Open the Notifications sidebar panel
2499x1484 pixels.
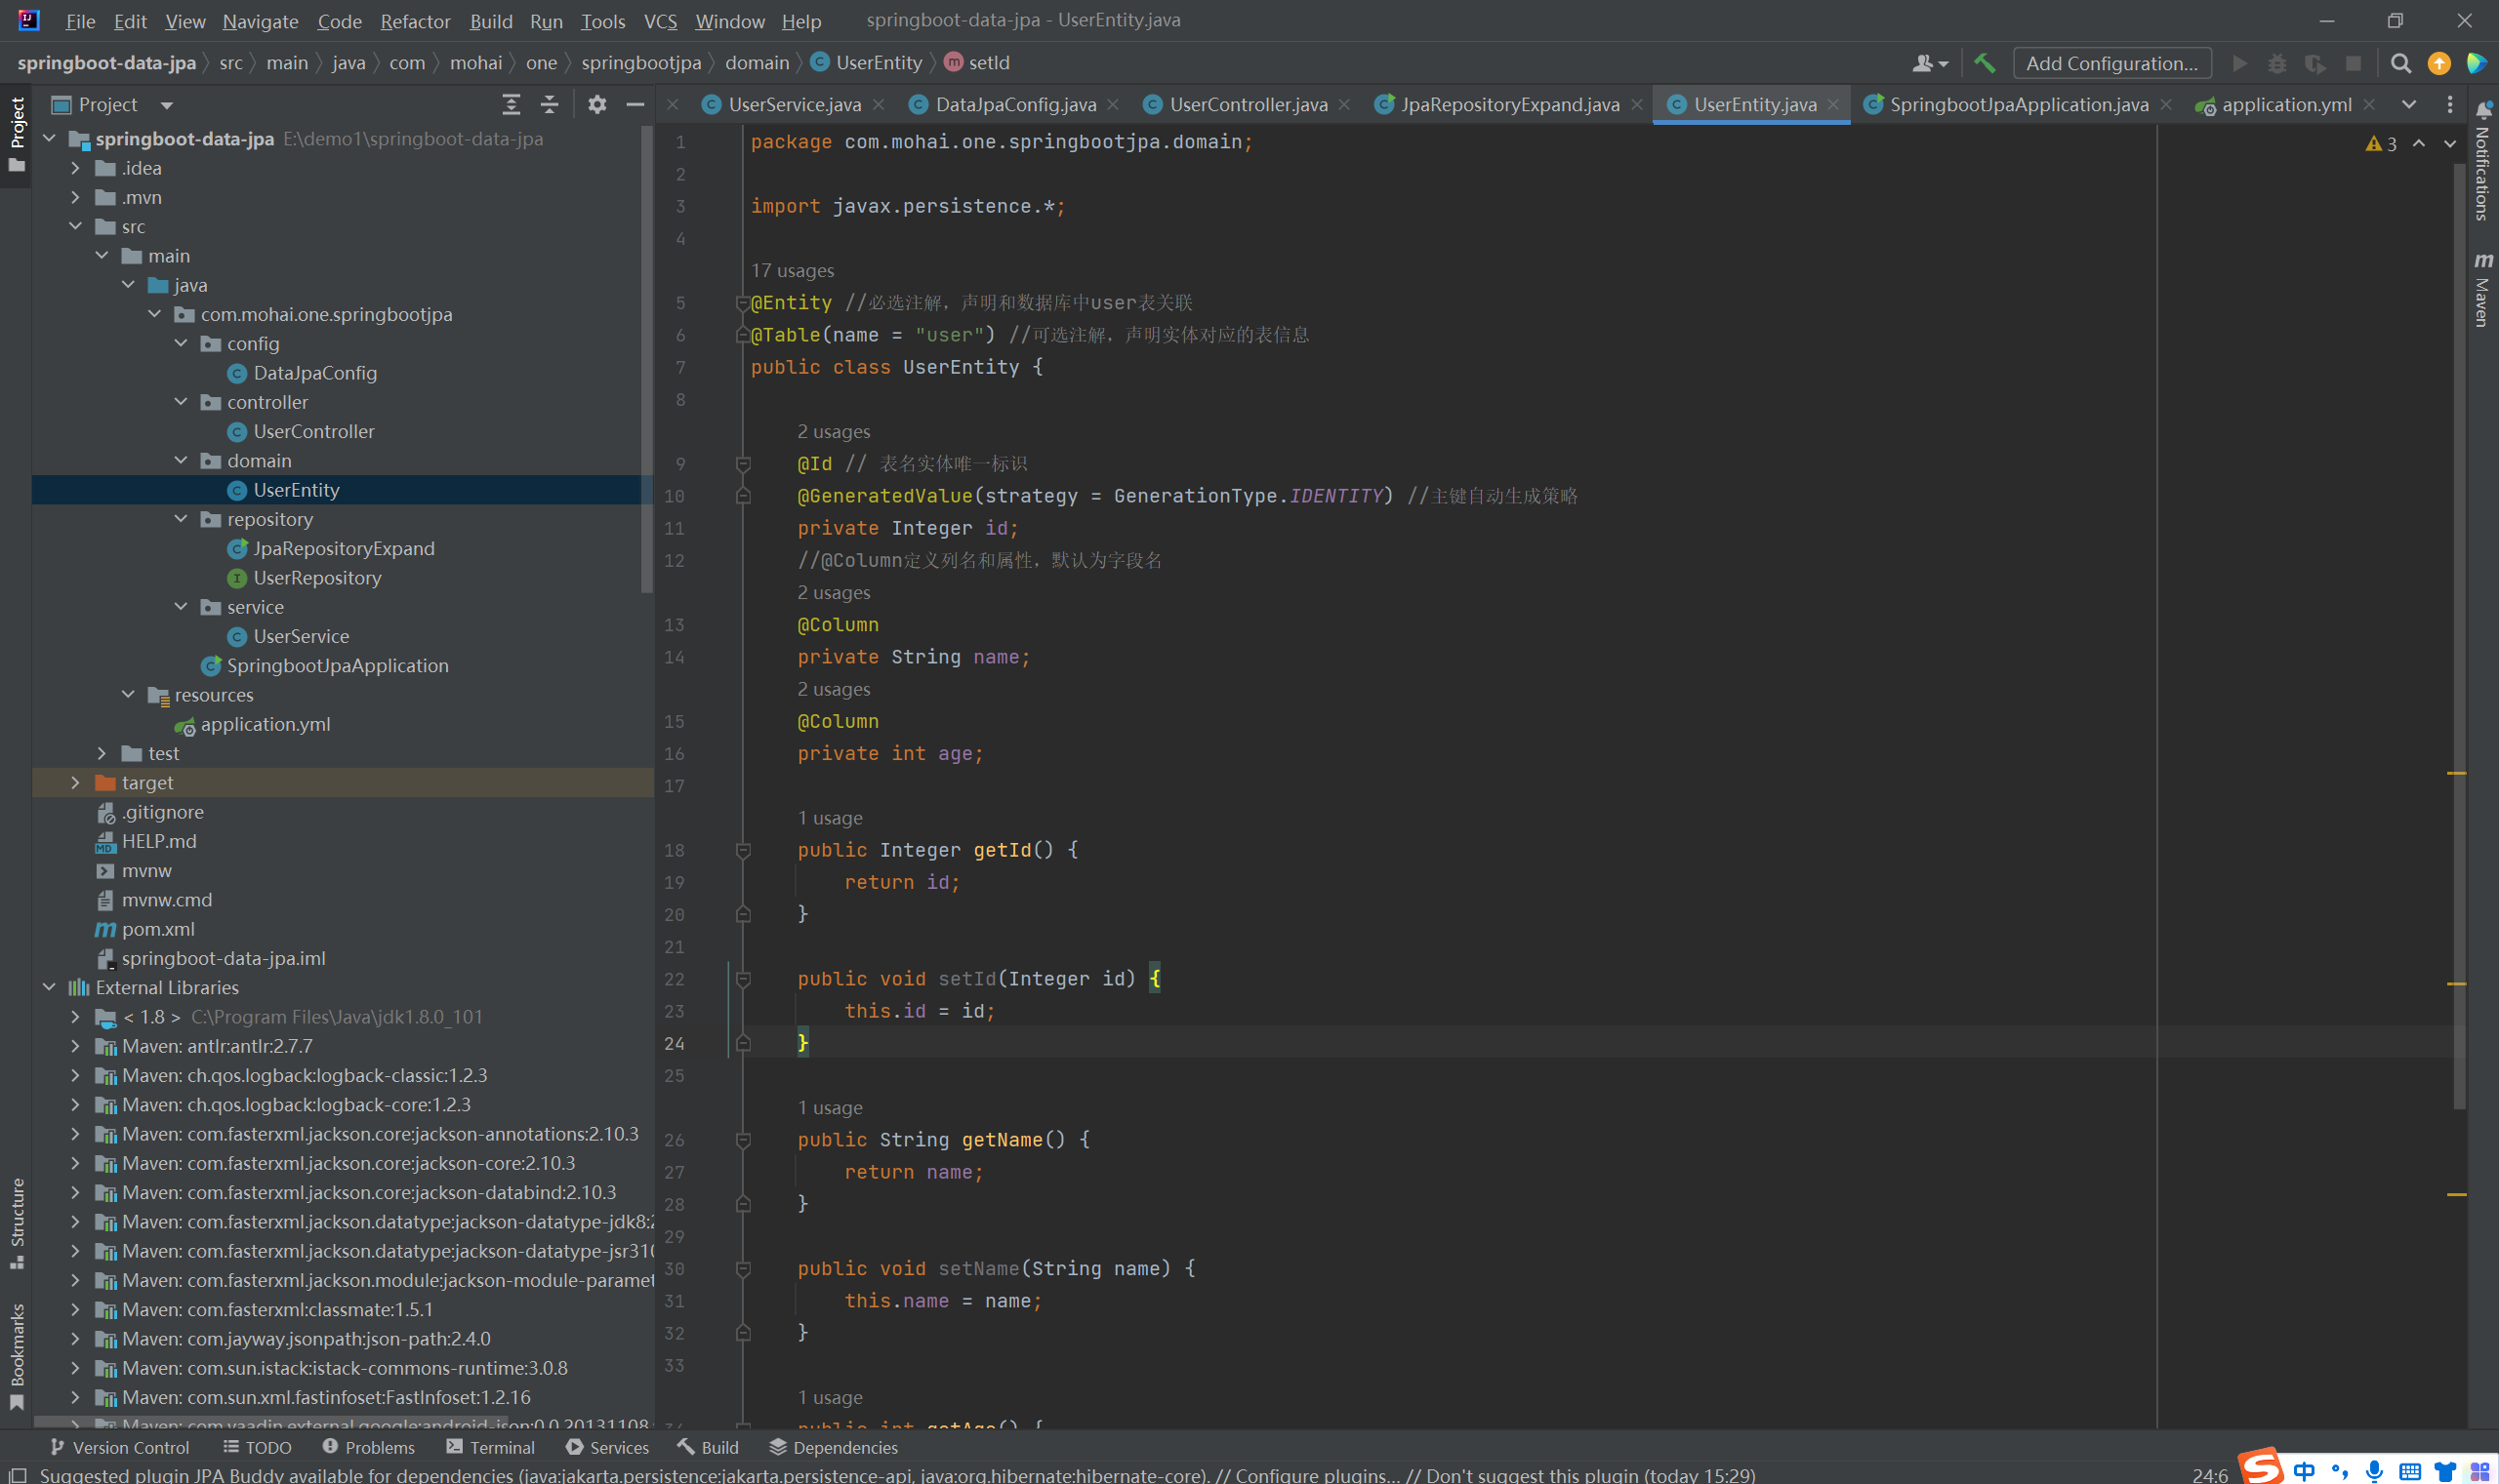2483,165
